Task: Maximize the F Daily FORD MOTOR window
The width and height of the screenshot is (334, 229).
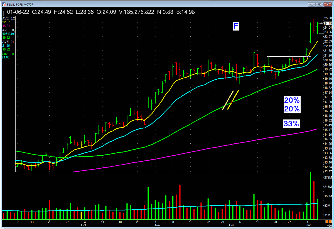Action: tap(319, 4)
